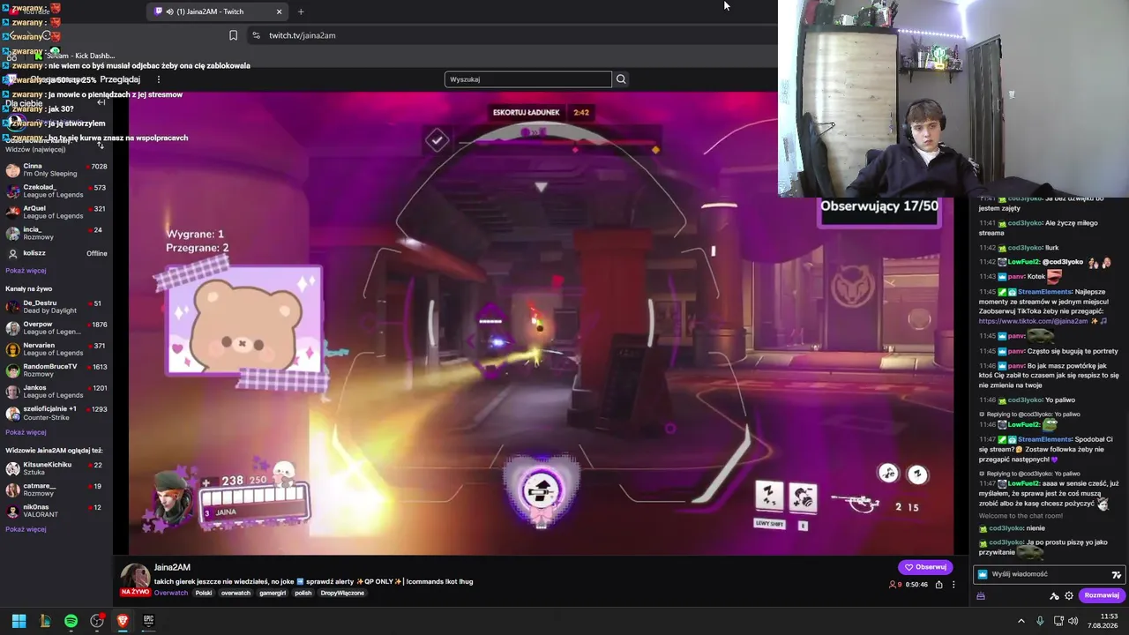Share the stream
The height and width of the screenshot is (635, 1129).
point(938,585)
